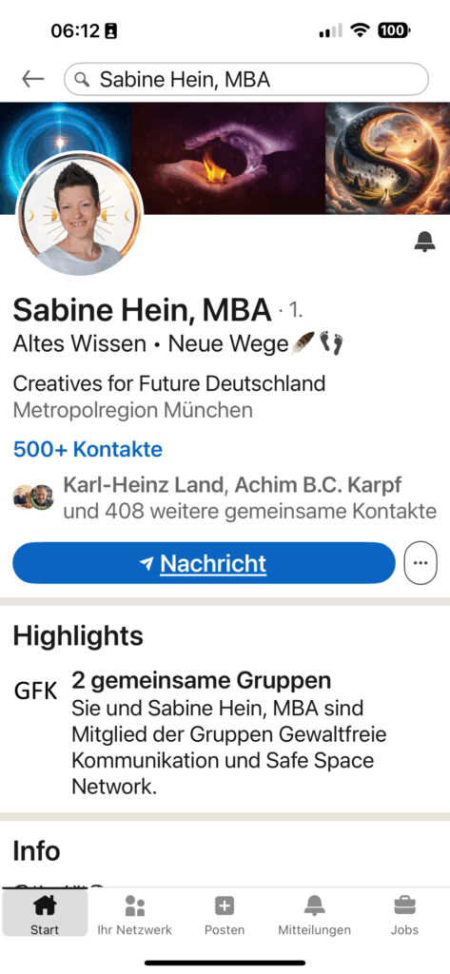The height and width of the screenshot is (974, 450).
Task: Click the mutual contacts avatar pair
Action: click(33, 497)
